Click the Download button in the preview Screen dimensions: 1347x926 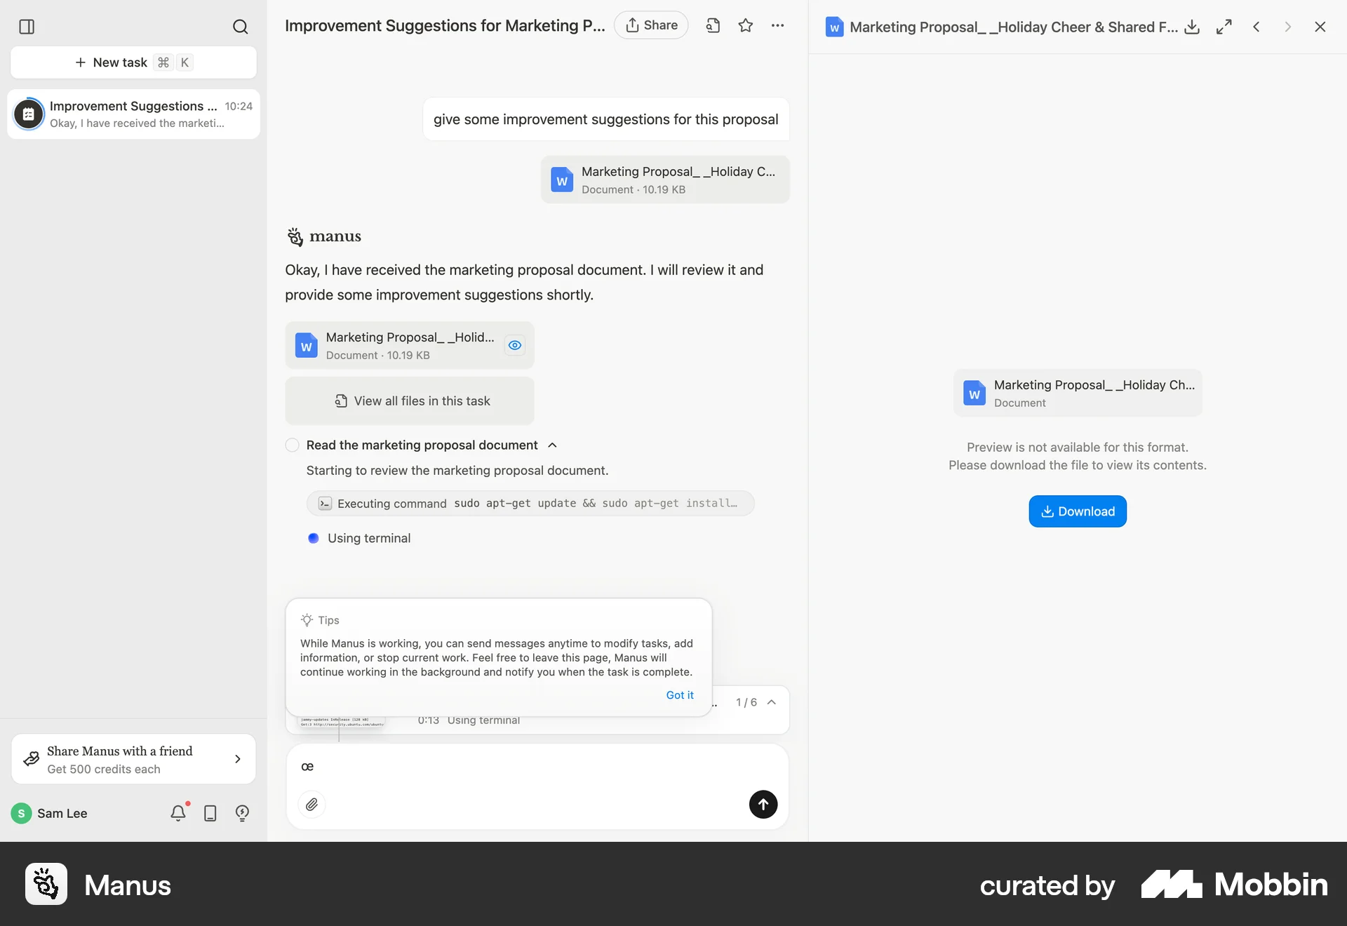click(x=1077, y=511)
